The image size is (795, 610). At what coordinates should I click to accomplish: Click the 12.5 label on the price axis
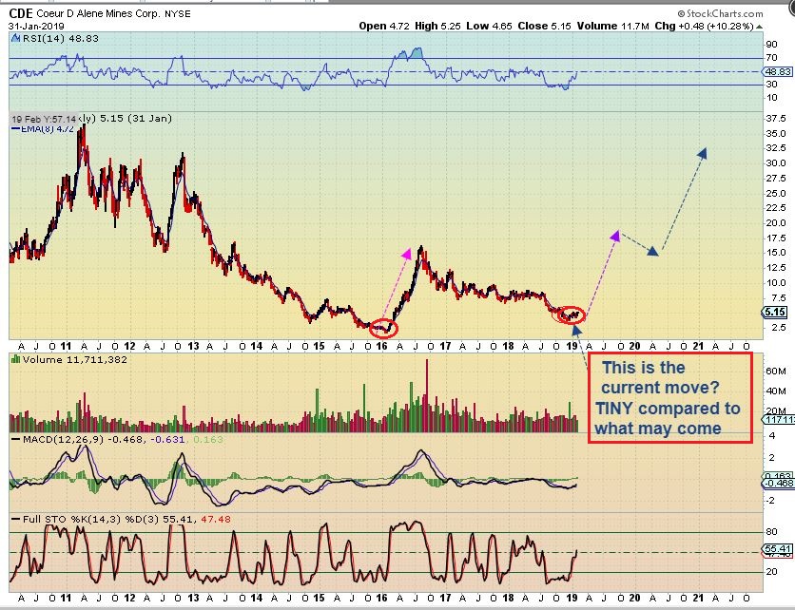(x=776, y=268)
